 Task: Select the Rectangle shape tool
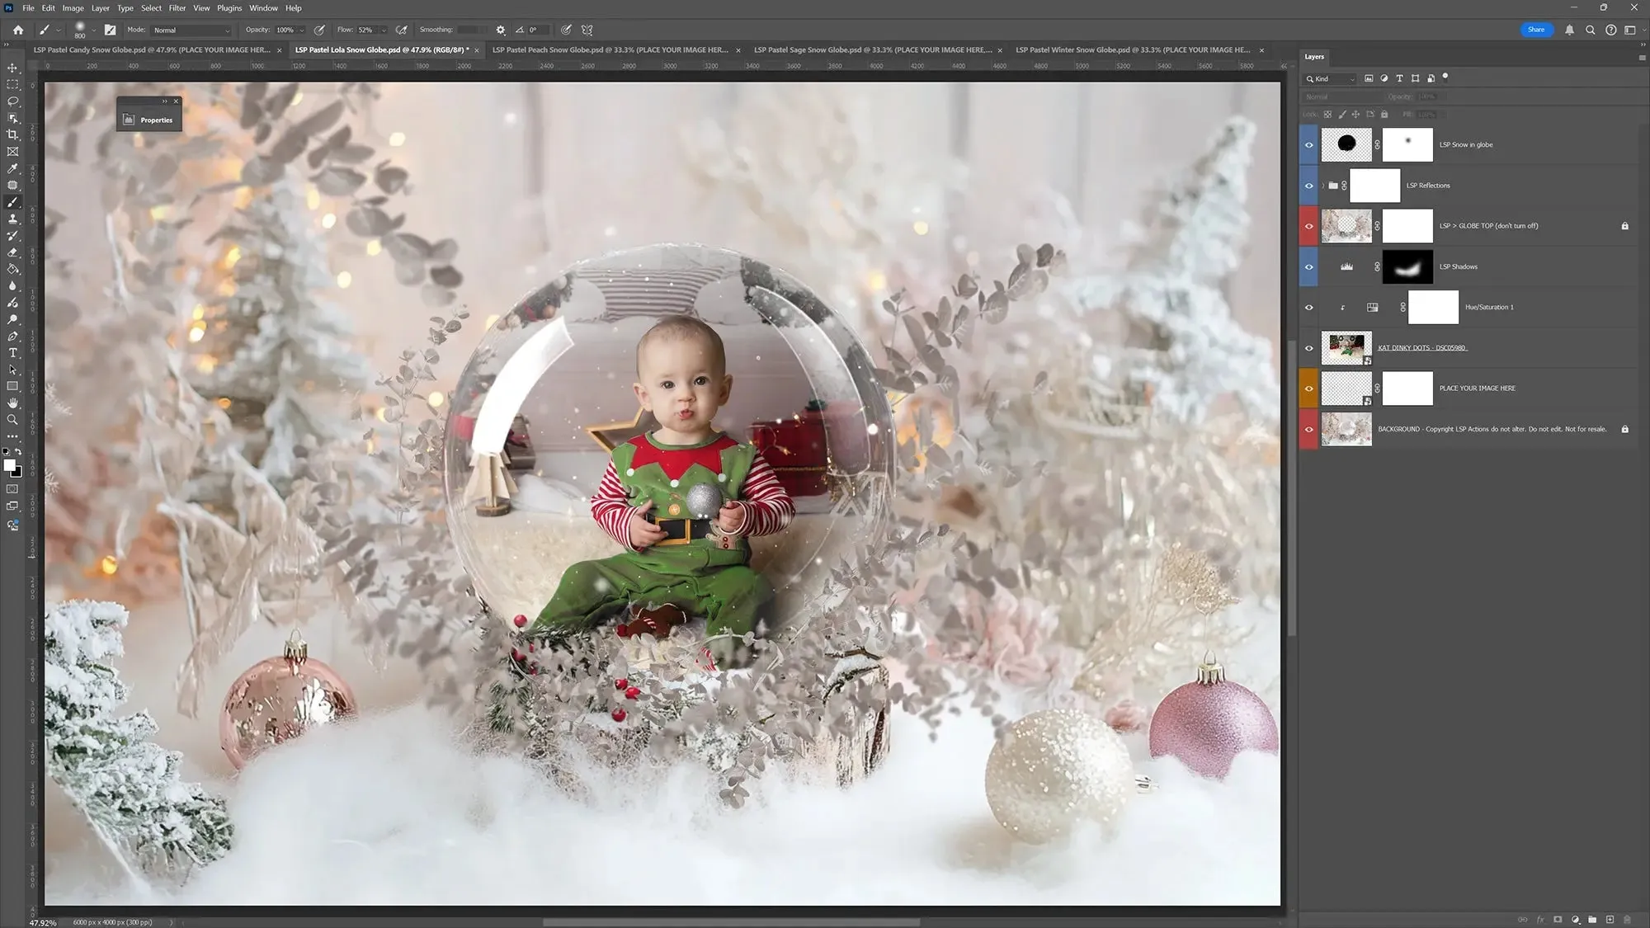click(12, 386)
